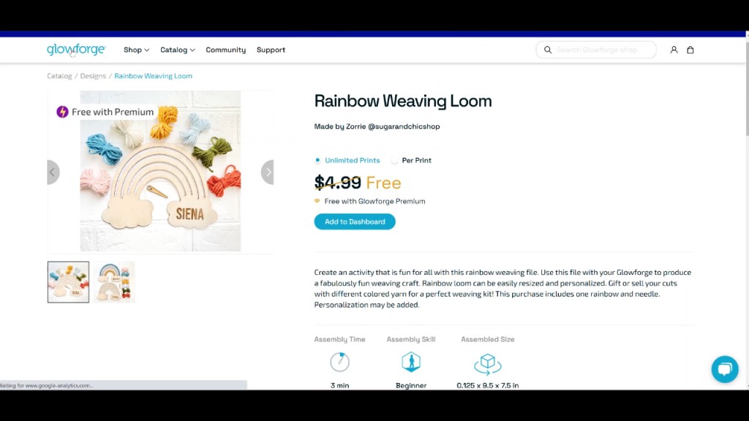Click the Assembled Size cube icon
Image resolution: width=749 pixels, height=421 pixels.
(487, 362)
